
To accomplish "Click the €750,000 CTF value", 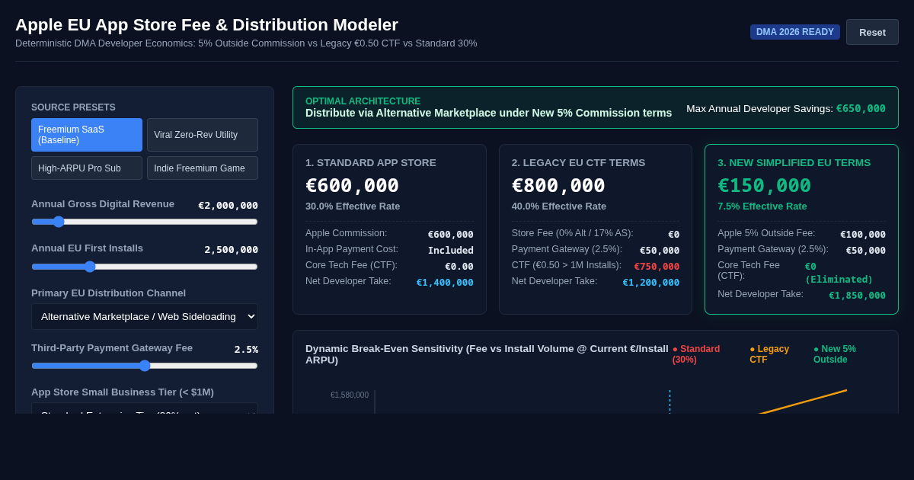I will pos(657,266).
